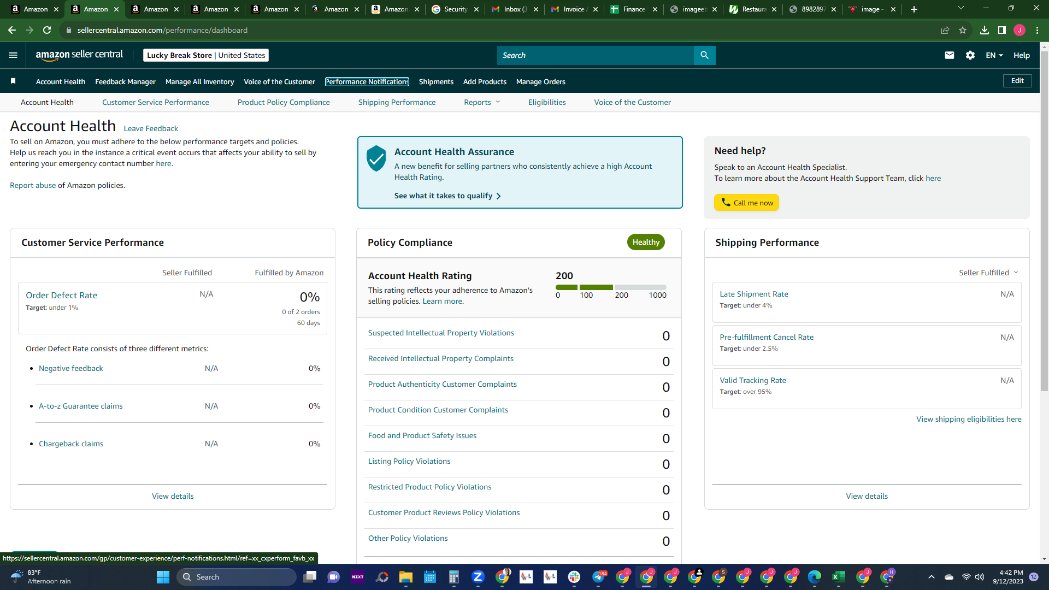
Task: Open the Calculator from the taskbar
Action: (x=453, y=577)
